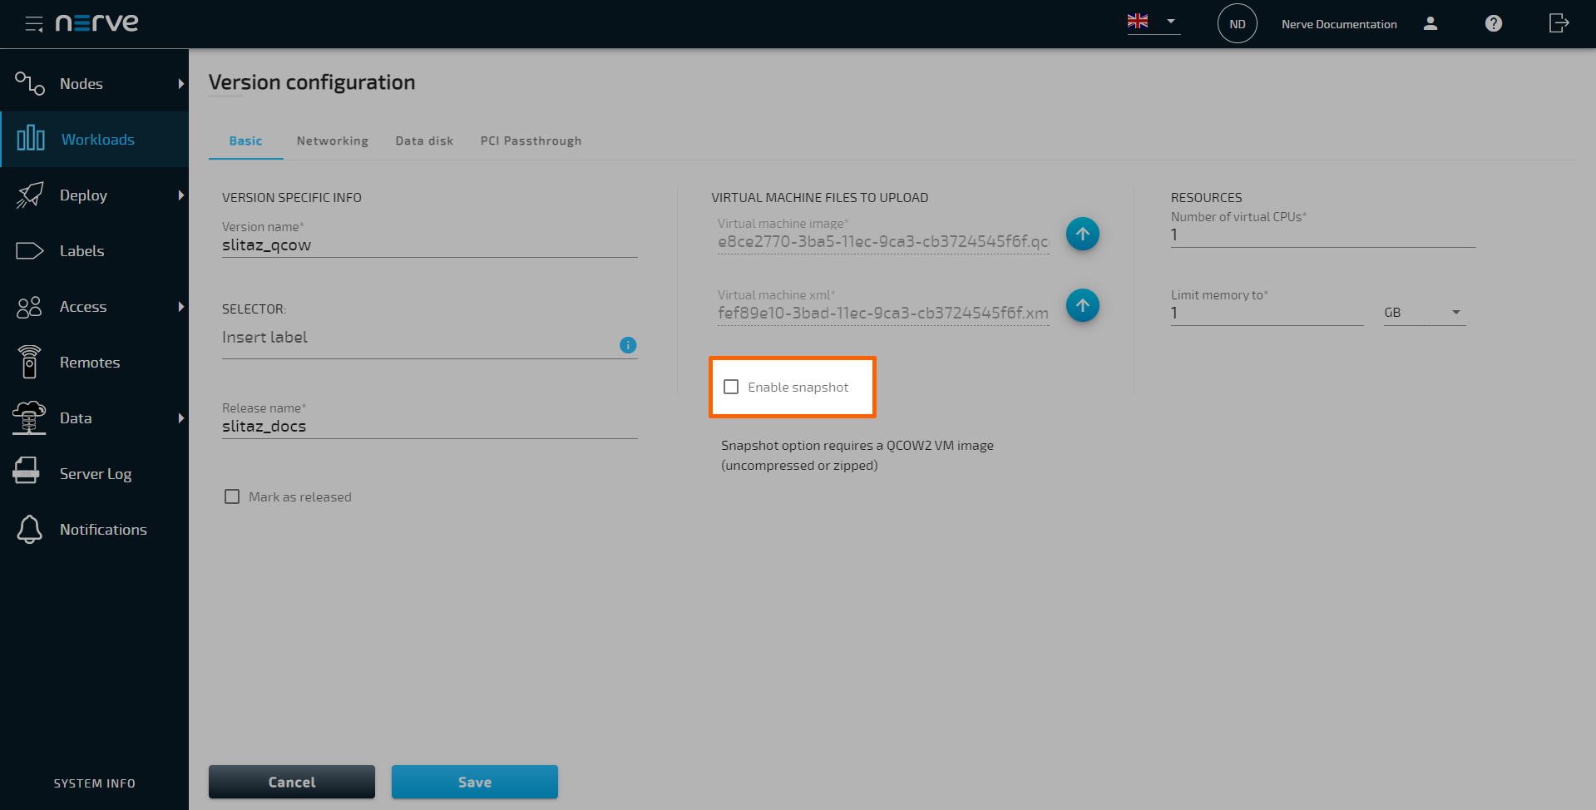This screenshot has width=1596, height=810.
Task: Save the version configuration
Action: (x=474, y=782)
